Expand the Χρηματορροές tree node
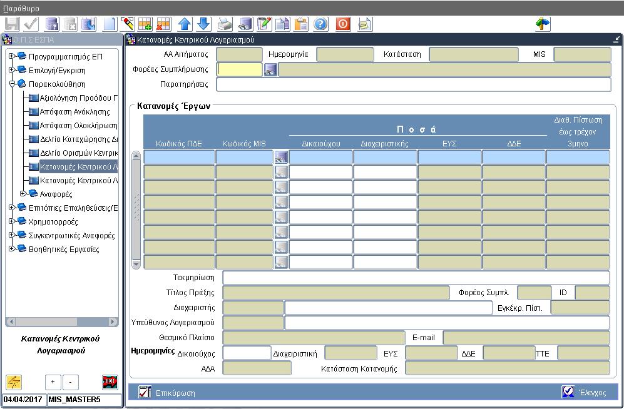The width and height of the screenshot is (624, 409). pyautogui.click(x=11, y=221)
